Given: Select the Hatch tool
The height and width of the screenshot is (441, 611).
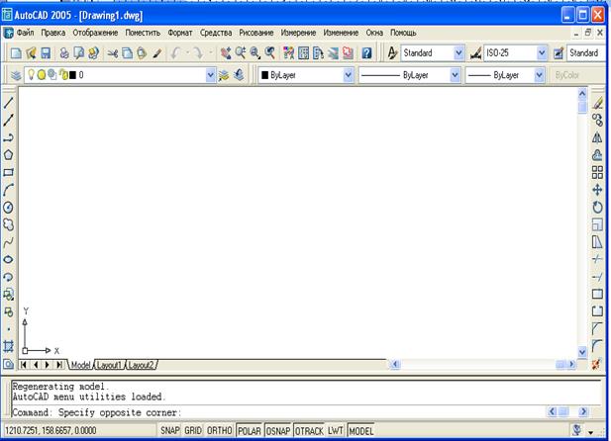Looking at the screenshot, I should click(8, 346).
